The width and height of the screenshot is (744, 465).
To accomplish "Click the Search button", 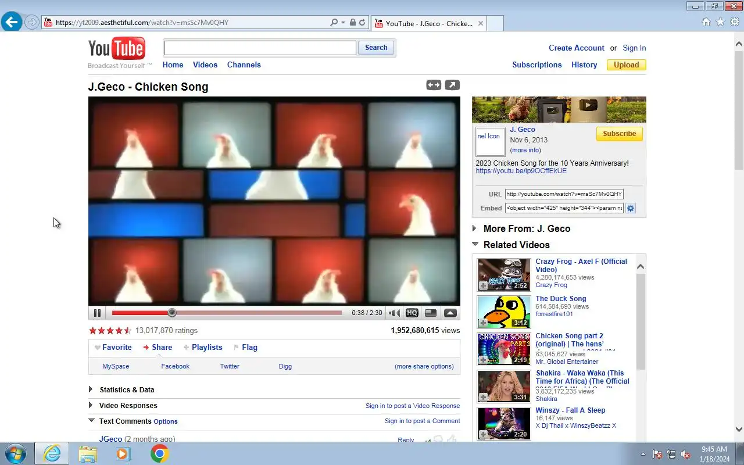I will (x=376, y=48).
